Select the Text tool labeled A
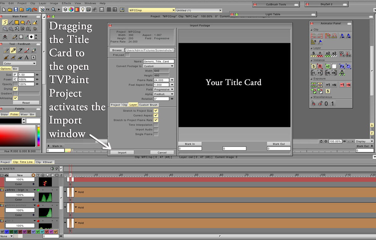Screen dimensions: 376x240 click(x=27, y=57)
